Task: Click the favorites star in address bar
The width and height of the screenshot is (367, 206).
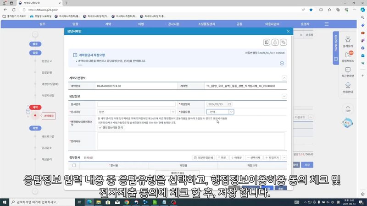Action: (311, 10)
